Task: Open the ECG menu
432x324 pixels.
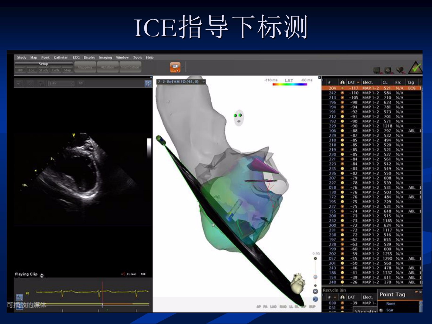Action: tap(76, 58)
